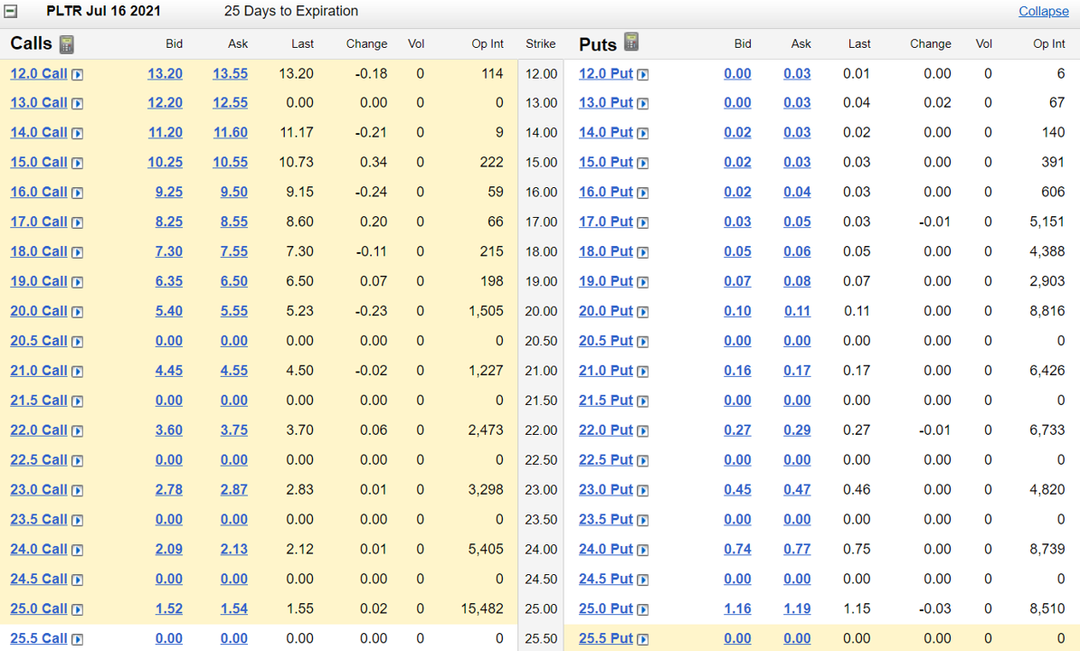Click arrow icon beside 24.0 Put
This screenshot has height=651, width=1080.
[642, 550]
